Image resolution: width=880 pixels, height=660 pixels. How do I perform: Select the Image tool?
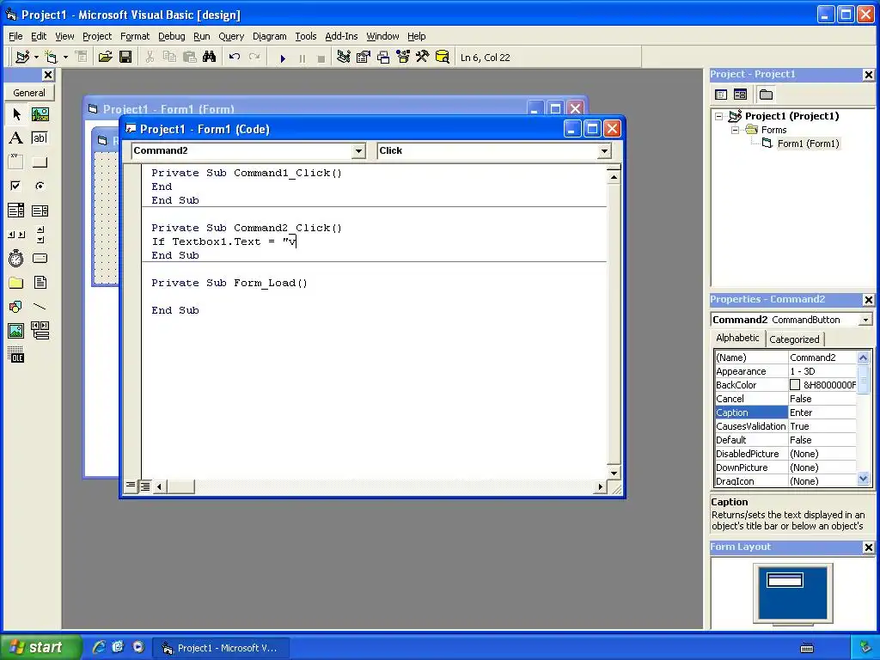click(x=16, y=331)
